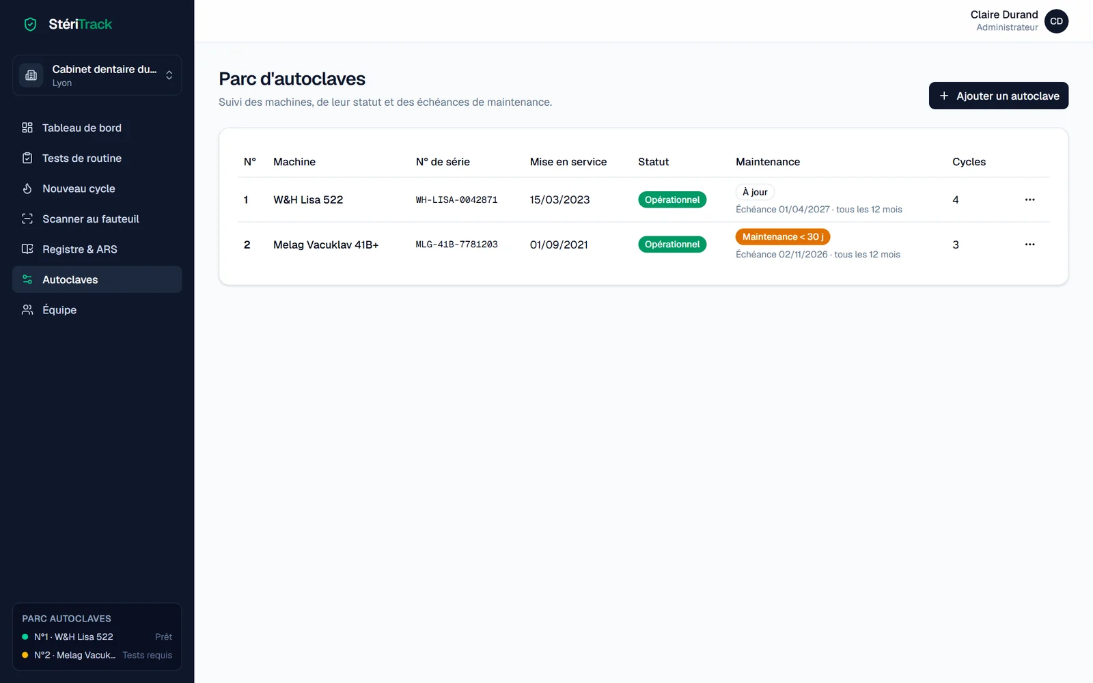1093x683 pixels.
Task: Click the Autoclaves sliders icon
Action: click(27, 279)
